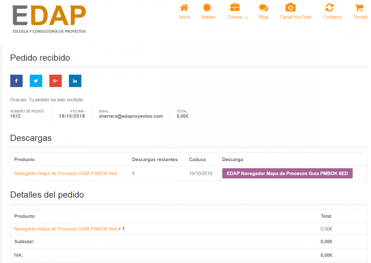Click Descargas restantes column header
This screenshot has width=371, height=263.
coord(155,159)
